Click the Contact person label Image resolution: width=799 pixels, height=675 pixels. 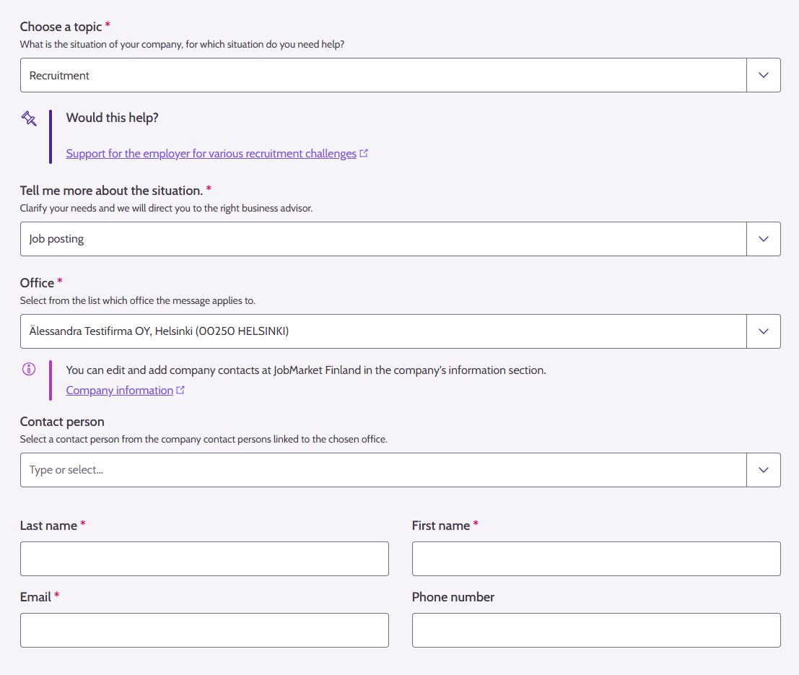click(62, 422)
